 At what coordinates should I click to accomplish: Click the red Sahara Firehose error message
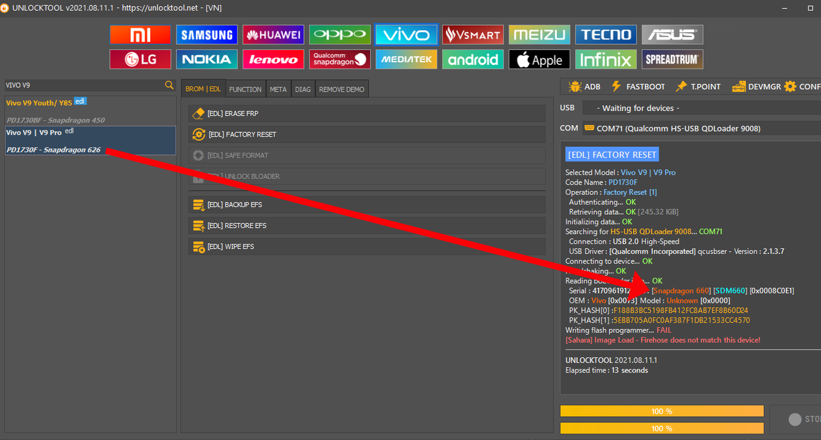[x=663, y=340]
